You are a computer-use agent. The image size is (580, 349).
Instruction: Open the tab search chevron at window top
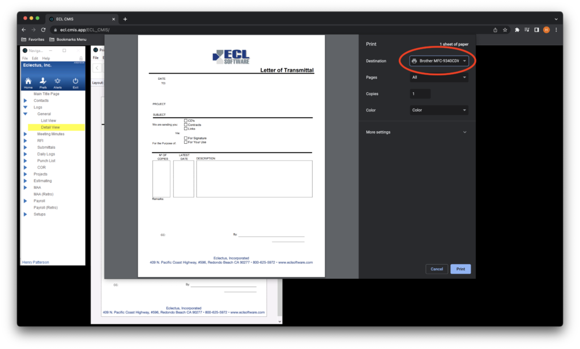tap(556, 19)
